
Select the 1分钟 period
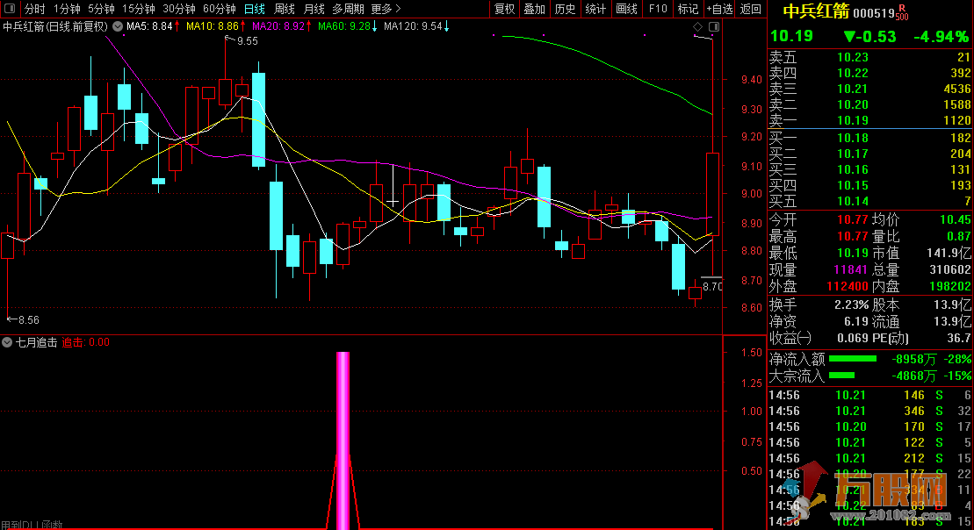67,9
